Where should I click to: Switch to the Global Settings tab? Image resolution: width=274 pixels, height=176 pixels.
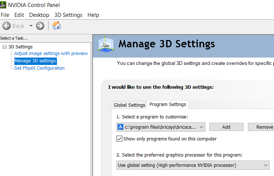[x=129, y=105]
